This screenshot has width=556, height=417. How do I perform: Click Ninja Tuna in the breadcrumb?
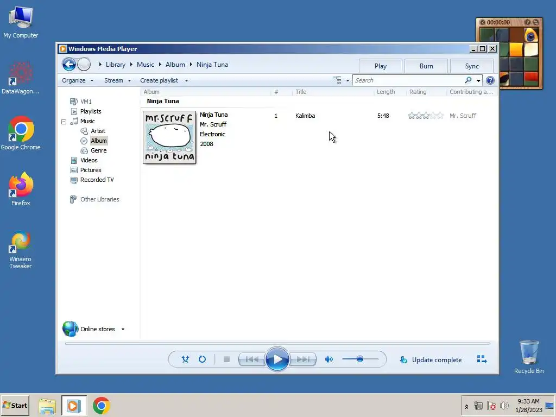[x=212, y=65]
